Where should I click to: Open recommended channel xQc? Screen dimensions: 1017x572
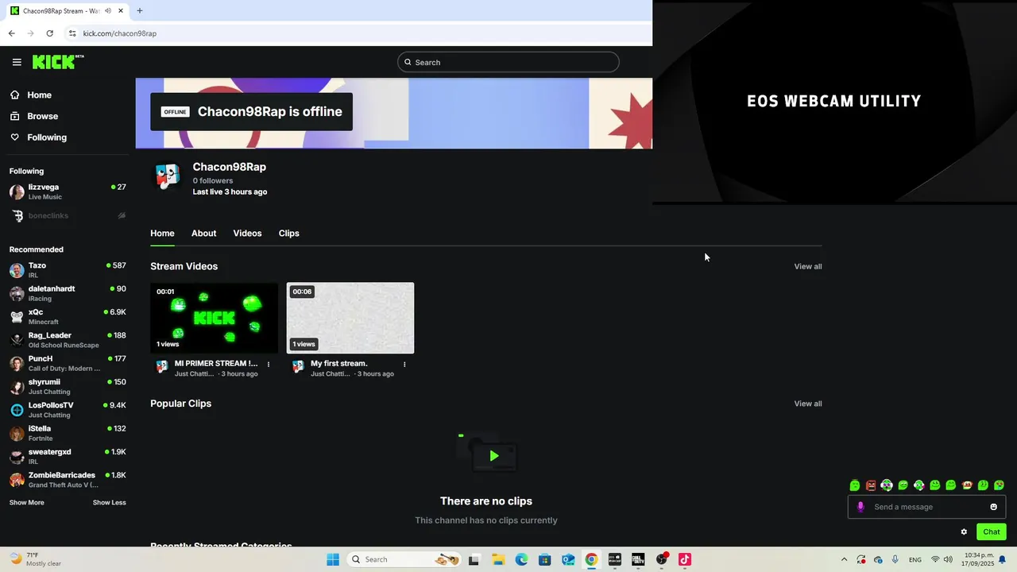68,316
